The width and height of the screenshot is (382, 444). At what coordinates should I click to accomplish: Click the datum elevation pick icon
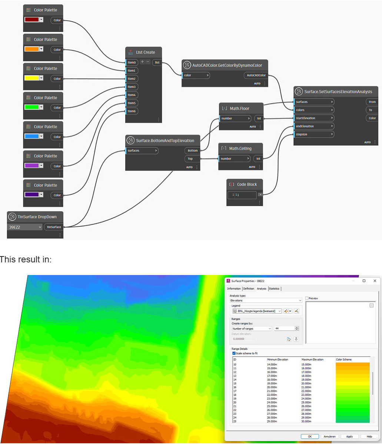point(296,339)
